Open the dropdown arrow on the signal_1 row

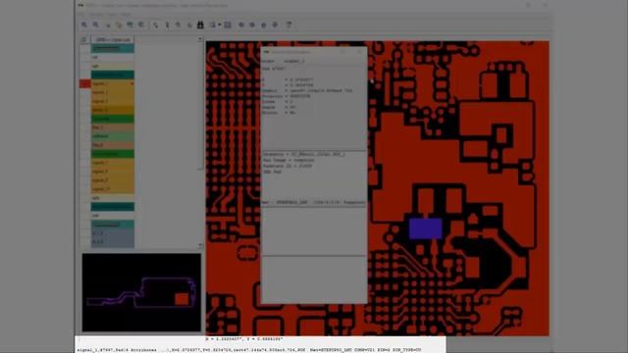(x=131, y=83)
